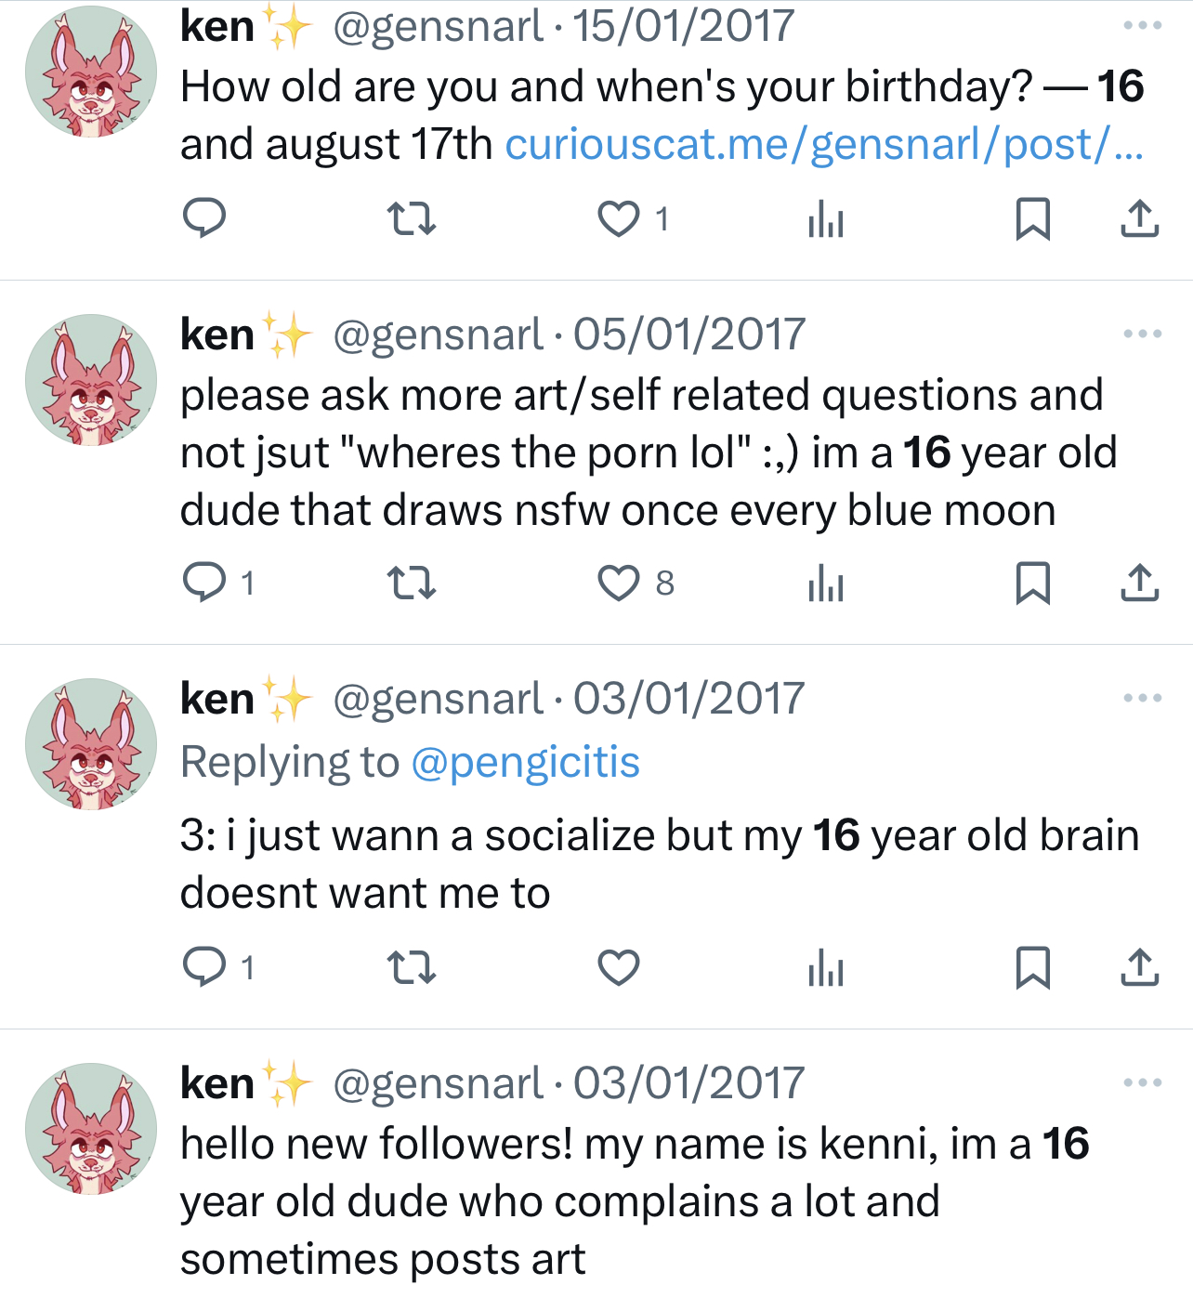Open more options on the 05/01/2017 tweet

coord(1142,334)
